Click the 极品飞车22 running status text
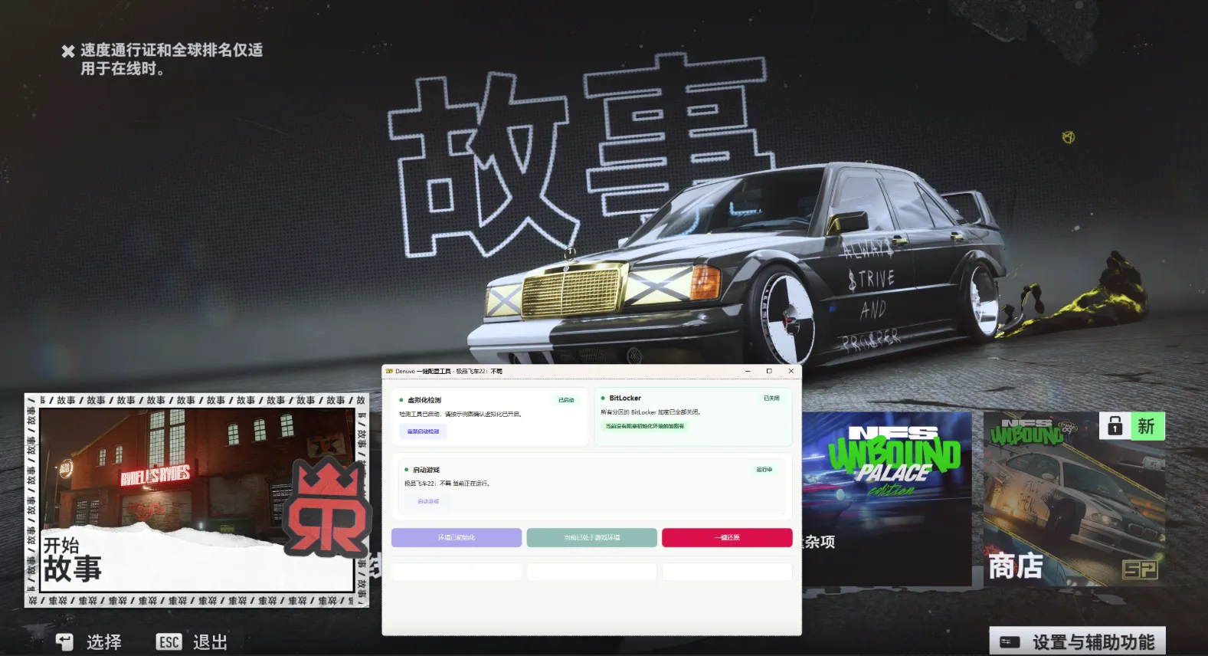Screen dimensions: 1208x656 [x=447, y=484]
